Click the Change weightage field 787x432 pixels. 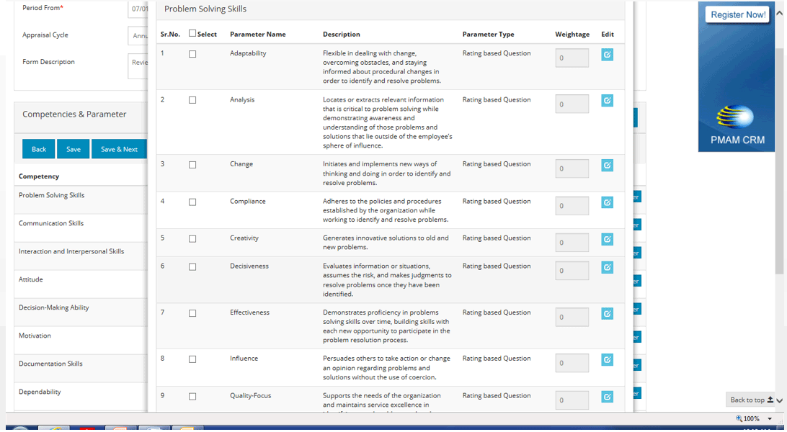click(572, 169)
